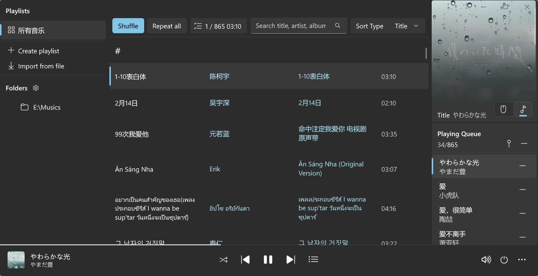This screenshot has height=276, width=538.
Task: Open the playing queue list icon
Action: [313, 260]
